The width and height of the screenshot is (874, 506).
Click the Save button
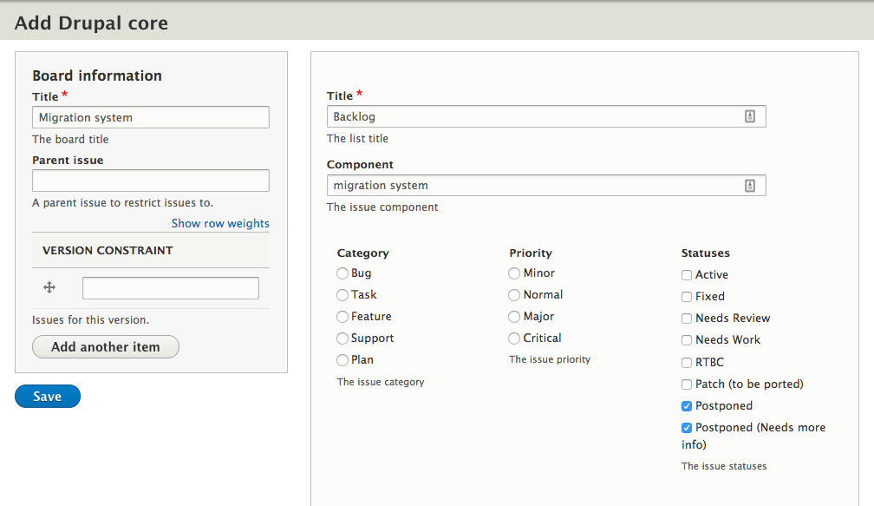pos(48,396)
